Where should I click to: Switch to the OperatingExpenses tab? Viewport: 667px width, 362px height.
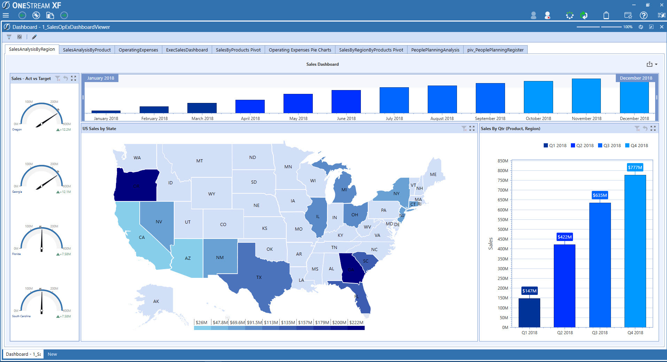[x=138, y=50]
